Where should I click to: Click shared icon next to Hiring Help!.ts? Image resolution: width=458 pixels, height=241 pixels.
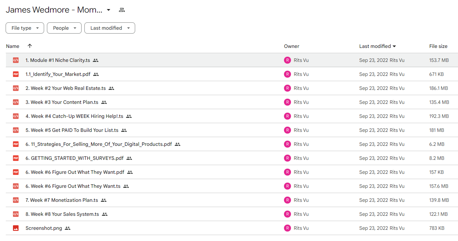[129, 116]
